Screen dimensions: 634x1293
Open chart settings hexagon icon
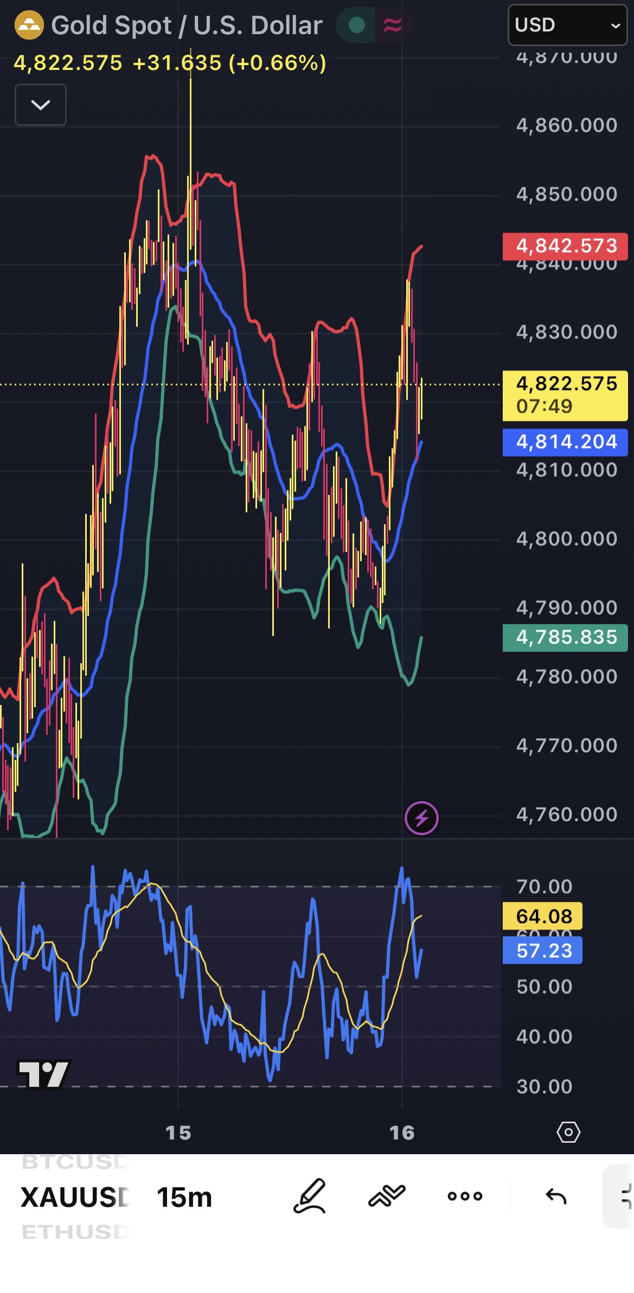point(568,1132)
